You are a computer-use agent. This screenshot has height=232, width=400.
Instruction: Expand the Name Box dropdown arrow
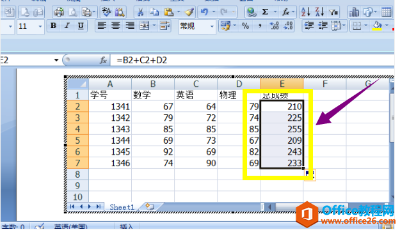[x=56, y=60]
